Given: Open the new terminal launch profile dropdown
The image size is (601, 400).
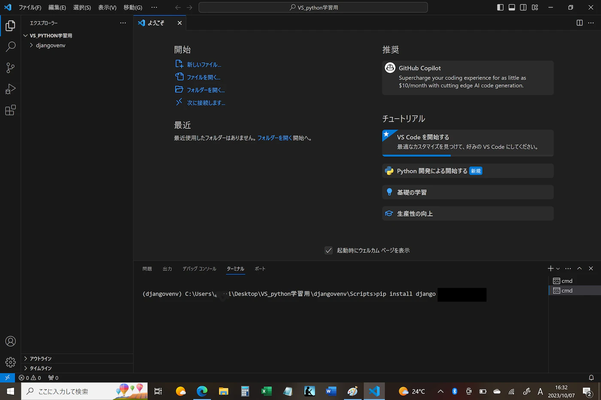Looking at the screenshot, I should (558, 268).
